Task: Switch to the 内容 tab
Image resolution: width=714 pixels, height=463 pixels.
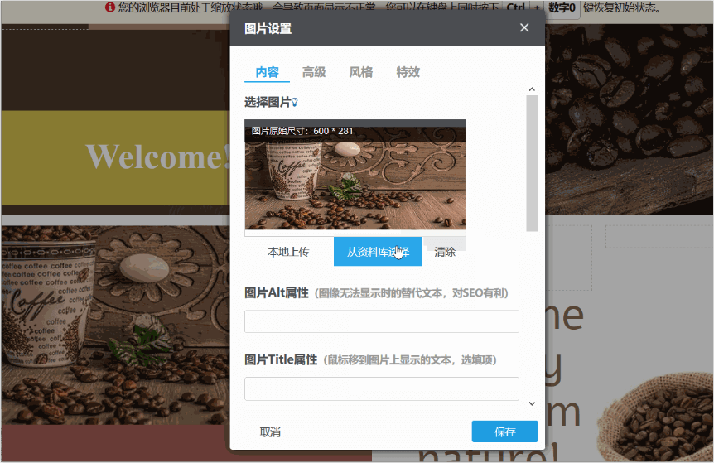Action: click(267, 72)
